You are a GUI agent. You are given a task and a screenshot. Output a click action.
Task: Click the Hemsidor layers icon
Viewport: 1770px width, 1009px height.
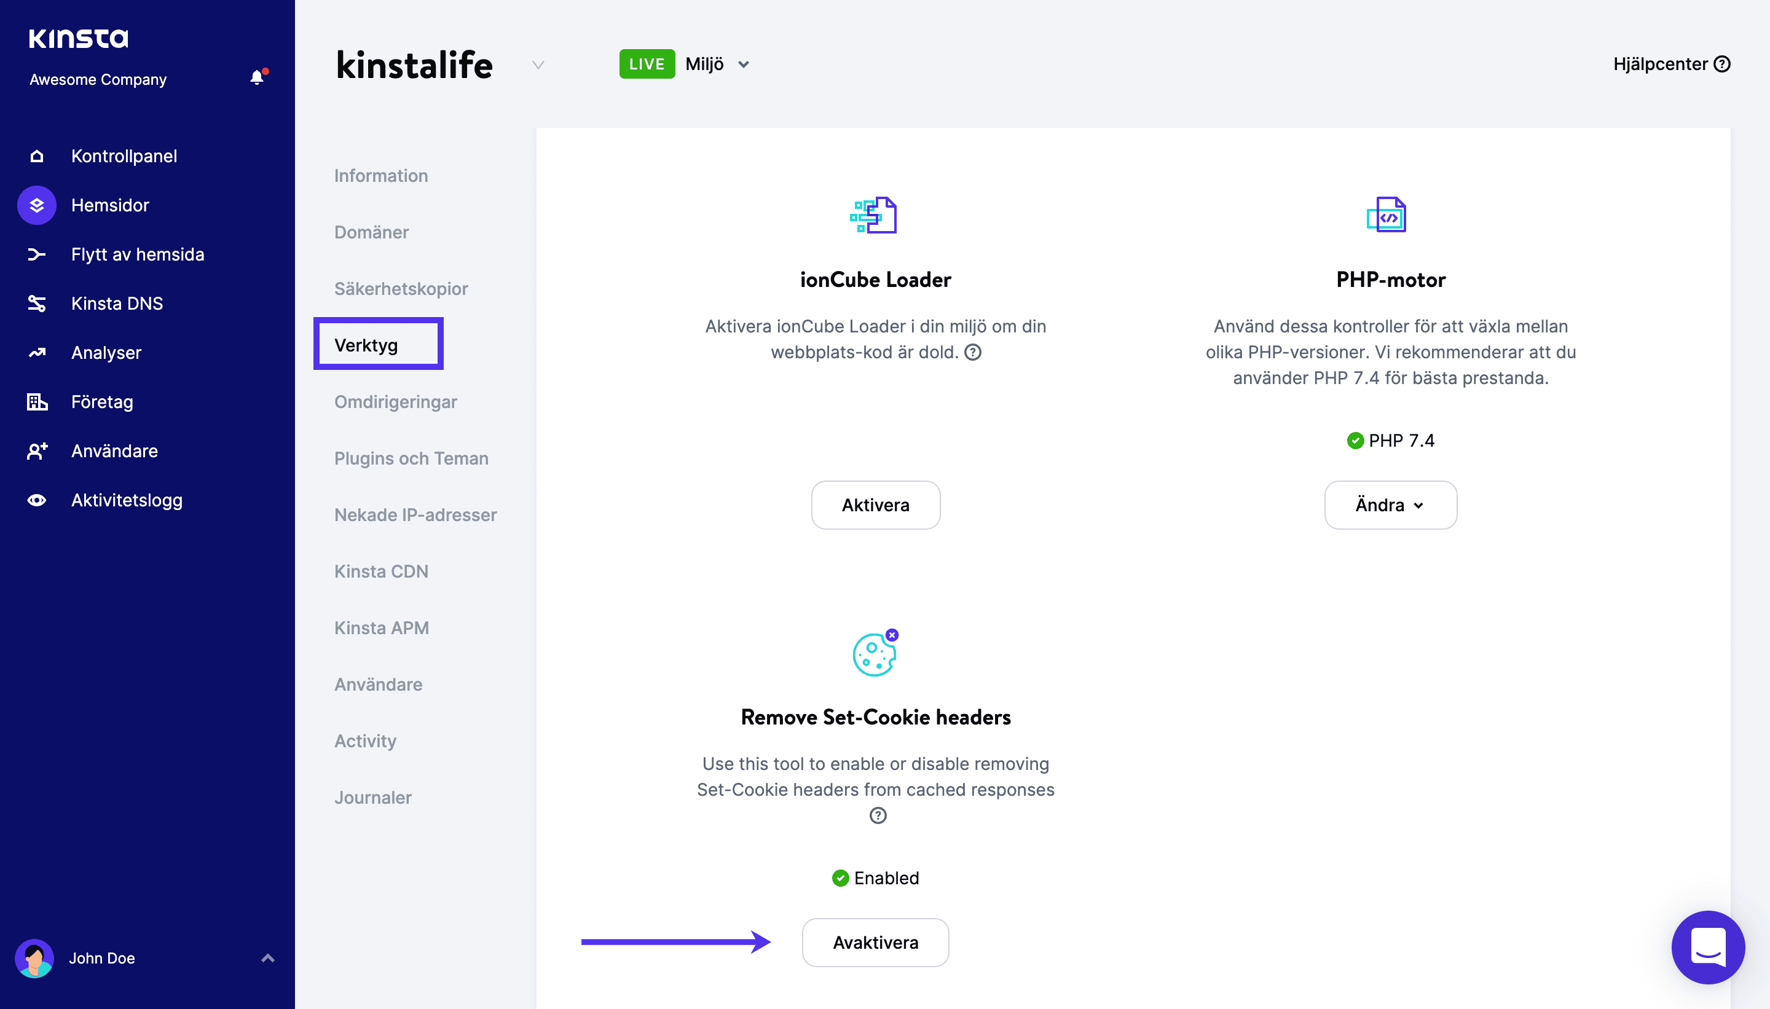point(37,205)
